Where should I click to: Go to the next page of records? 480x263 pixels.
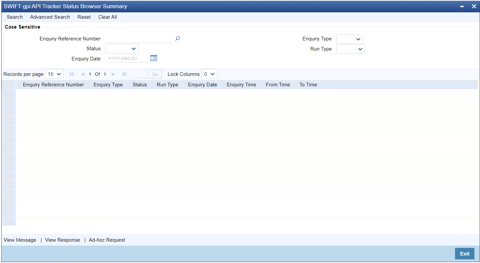click(113, 74)
